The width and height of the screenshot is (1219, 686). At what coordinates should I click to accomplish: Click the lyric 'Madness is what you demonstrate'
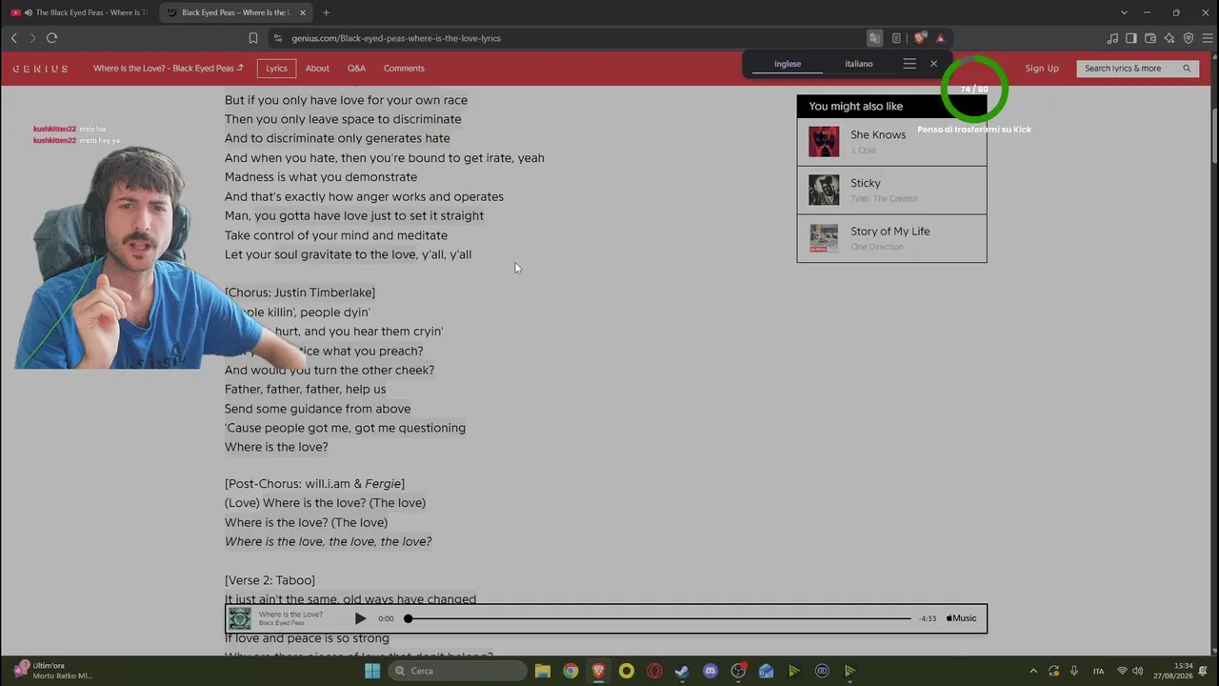pos(321,177)
